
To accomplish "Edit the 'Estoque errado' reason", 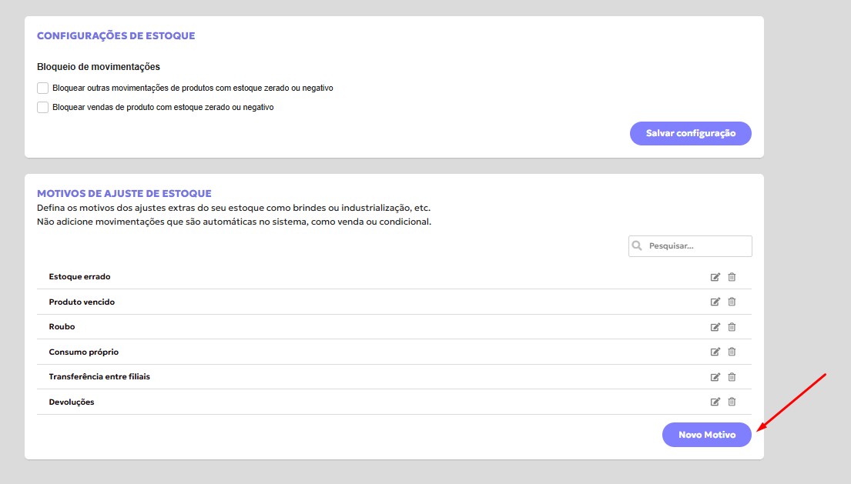I will click(715, 277).
